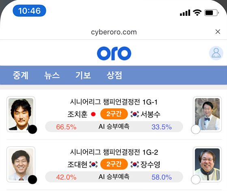Viewport: 227px width, 191px height.
Task: Click the white stone icon beside 서봉수
Action: tap(196, 129)
